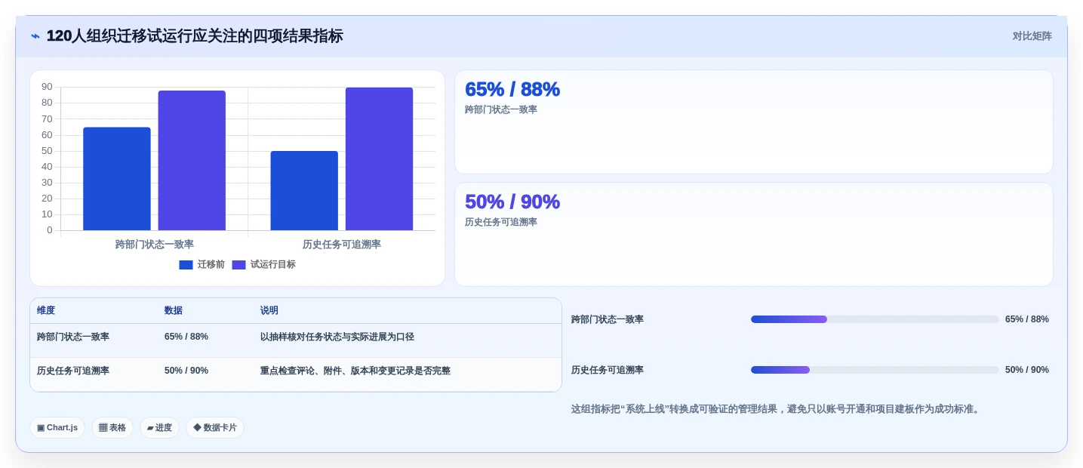
Task: Select the 50% / 90% data card value
Action: click(512, 202)
